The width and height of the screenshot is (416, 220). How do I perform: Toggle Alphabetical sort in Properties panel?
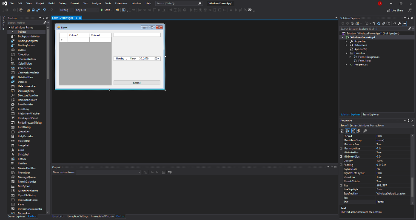click(x=348, y=131)
